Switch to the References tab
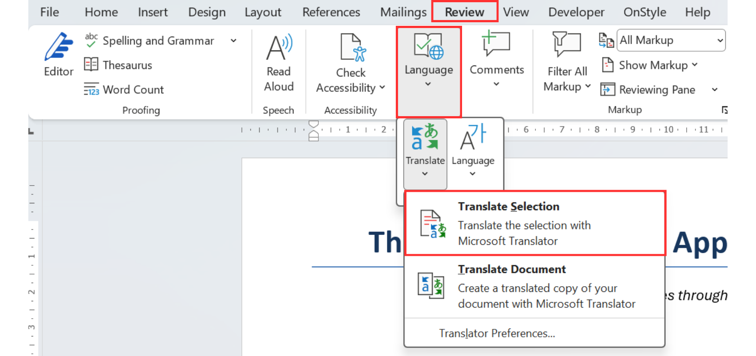 click(331, 12)
